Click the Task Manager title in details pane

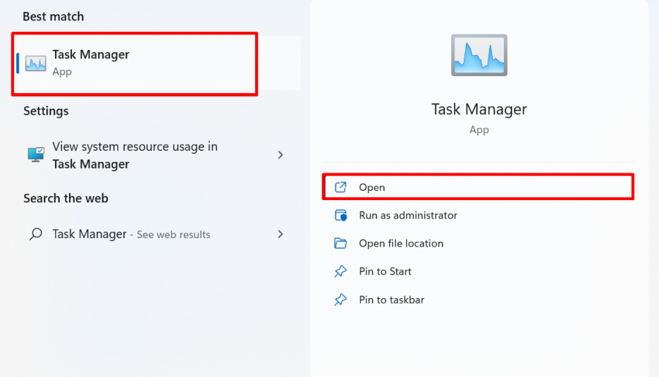pos(479,109)
